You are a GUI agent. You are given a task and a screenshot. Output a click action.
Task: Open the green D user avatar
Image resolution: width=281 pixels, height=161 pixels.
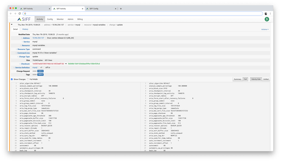267,19
